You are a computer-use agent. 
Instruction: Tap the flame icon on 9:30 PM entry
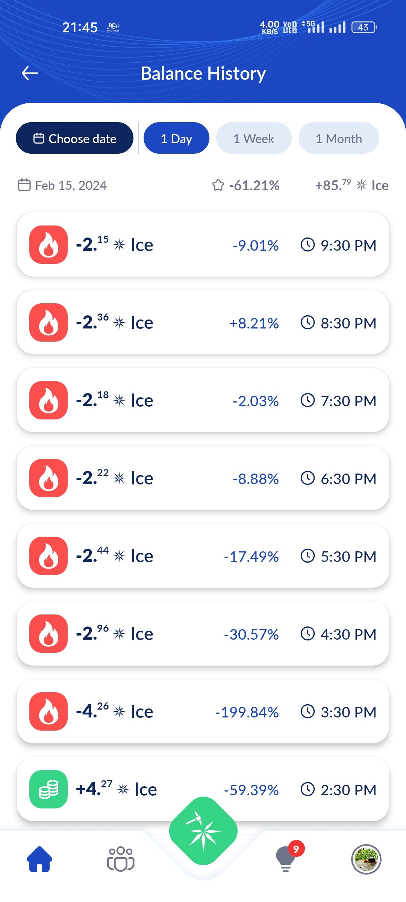[48, 245]
